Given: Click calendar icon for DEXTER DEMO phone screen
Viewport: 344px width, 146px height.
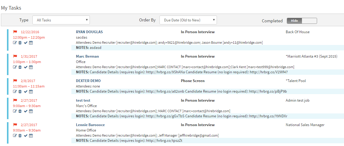Looking at the screenshot, I should 31,92.
